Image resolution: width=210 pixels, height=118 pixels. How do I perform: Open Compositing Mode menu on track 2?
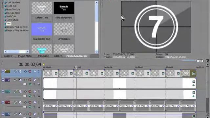coord(30,84)
